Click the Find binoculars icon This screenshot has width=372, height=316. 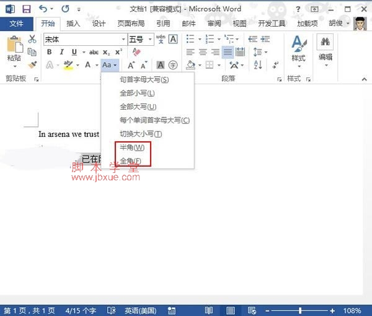pyautogui.click(x=325, y=42)
